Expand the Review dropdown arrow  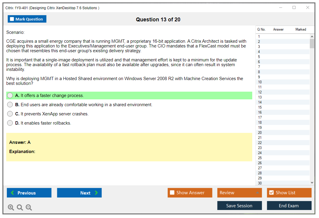(257, 193)
